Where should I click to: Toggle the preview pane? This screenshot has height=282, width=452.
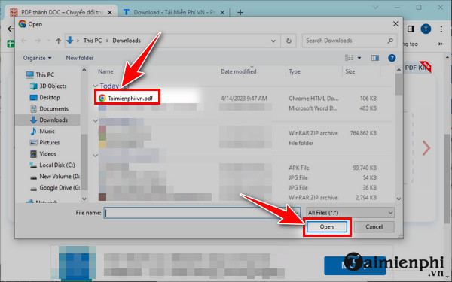pos(374,58)
